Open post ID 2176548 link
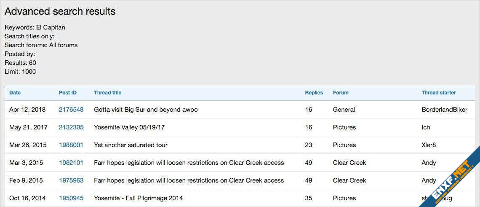Screen dimensions: 480x207 [x=71, y=110]
